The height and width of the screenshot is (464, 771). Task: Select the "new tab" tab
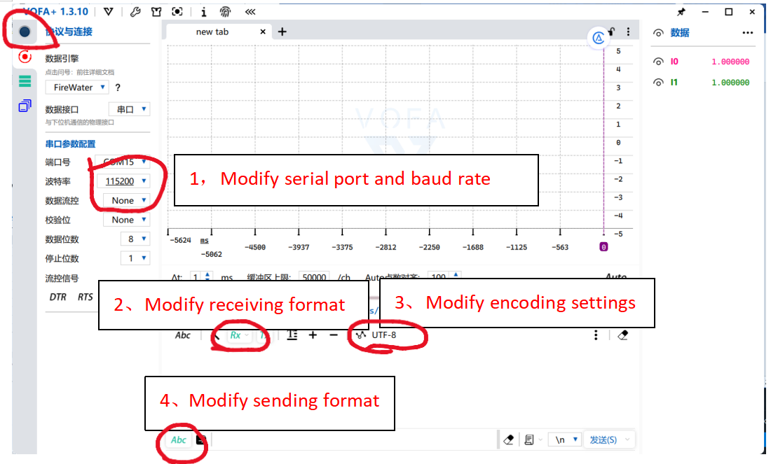click(212, 31)
